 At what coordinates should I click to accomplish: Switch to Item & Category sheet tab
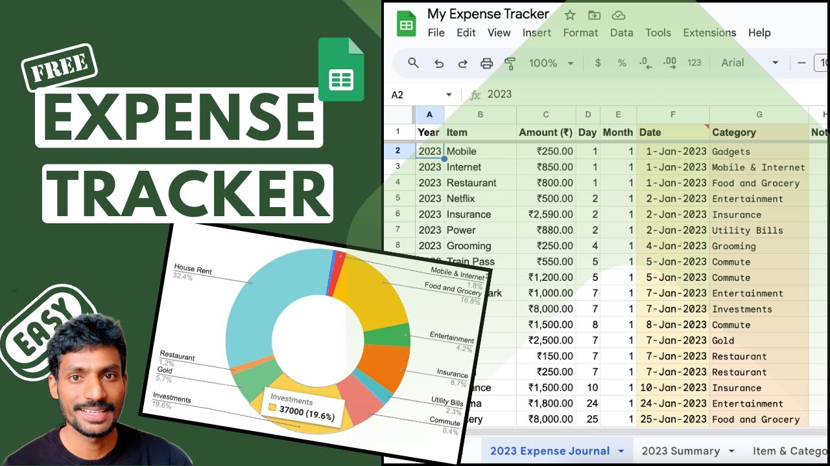[x=791, y=451]
